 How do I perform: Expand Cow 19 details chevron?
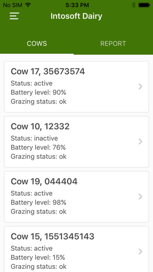(141, 197)
